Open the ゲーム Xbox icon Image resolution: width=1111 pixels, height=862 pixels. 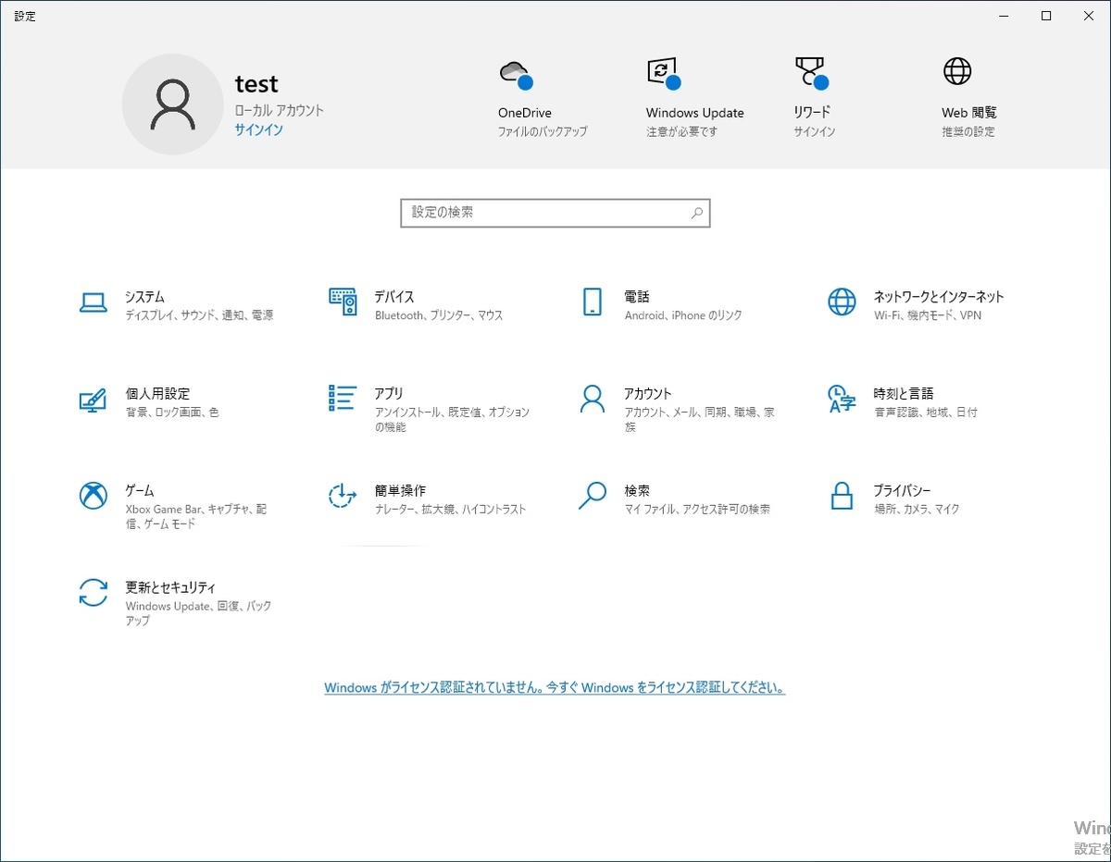(93, 496)
